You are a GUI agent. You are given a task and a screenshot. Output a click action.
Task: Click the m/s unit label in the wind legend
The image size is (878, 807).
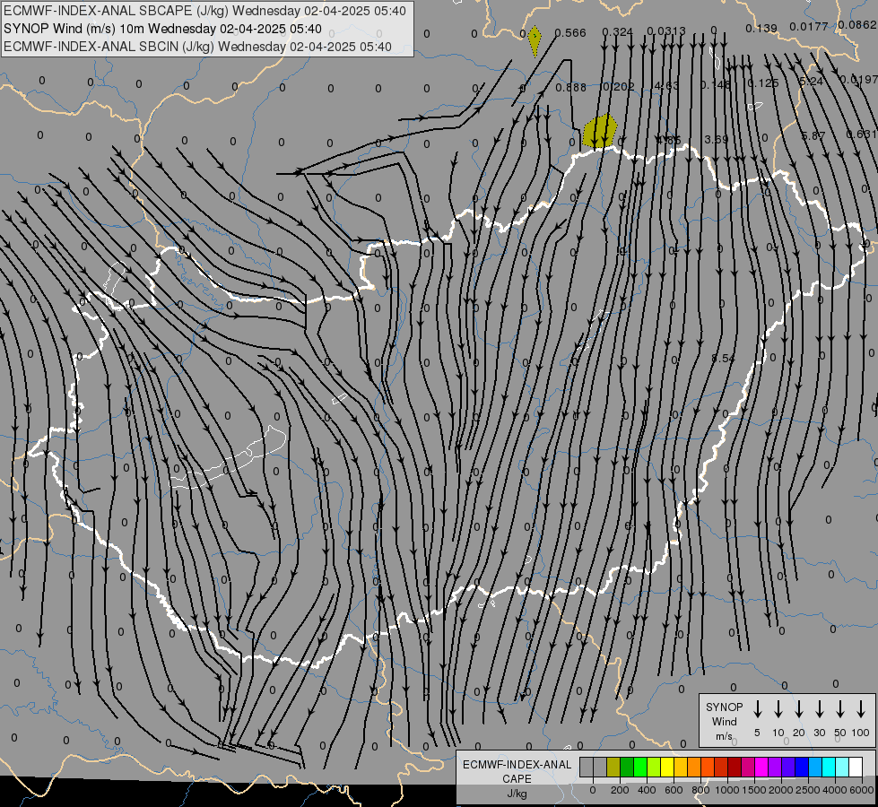click(724, 736)
